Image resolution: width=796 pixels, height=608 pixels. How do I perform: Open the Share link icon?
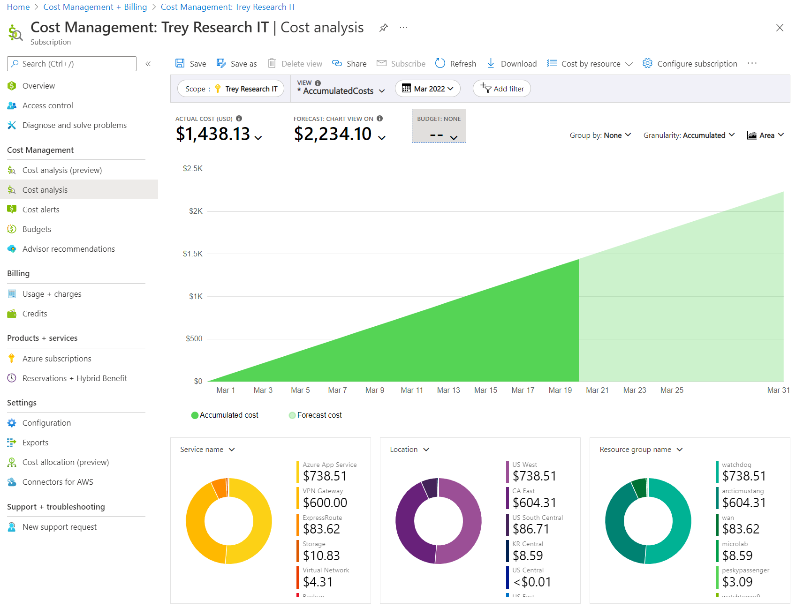pos(337,63)
